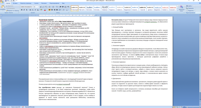Toggle superscript formatting

[35, 10]
